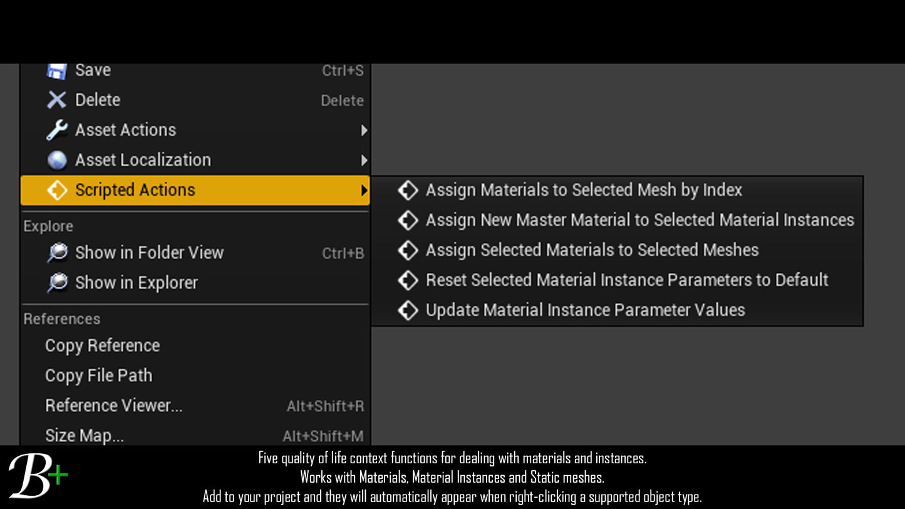Viewport: 905px width, 509px height.
Task: Click the X icon beside Delete
Action: (57, 100)
